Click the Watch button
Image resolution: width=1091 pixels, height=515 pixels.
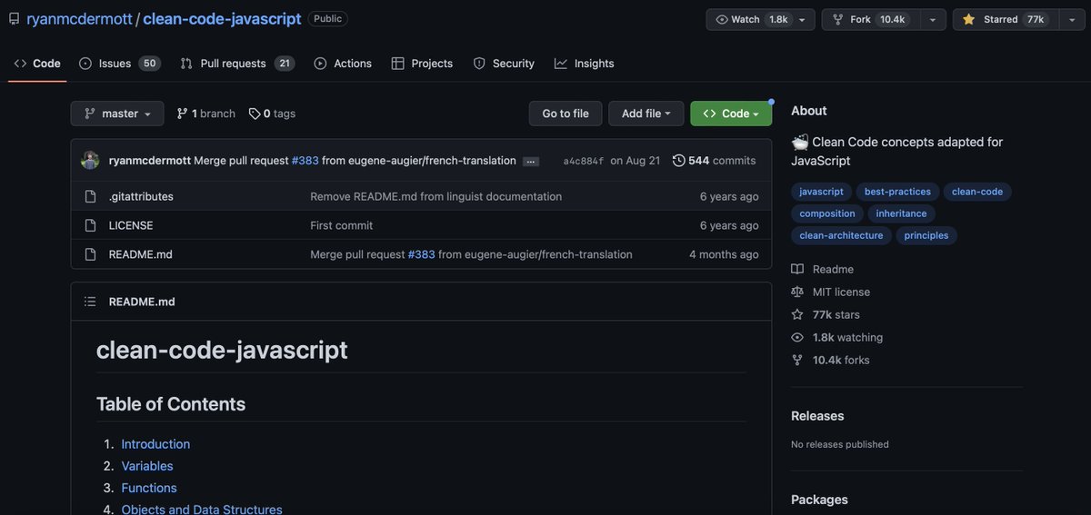[752, 19]
